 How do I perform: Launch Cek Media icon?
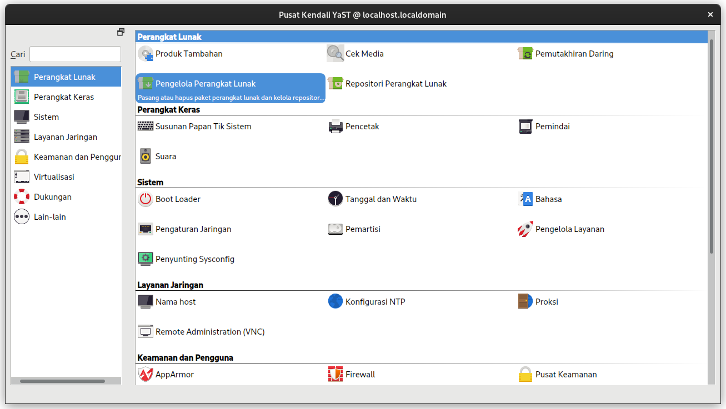click(x=336, y=54)
